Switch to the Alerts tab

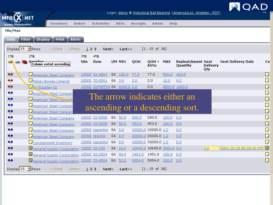[x=75, y=40]
